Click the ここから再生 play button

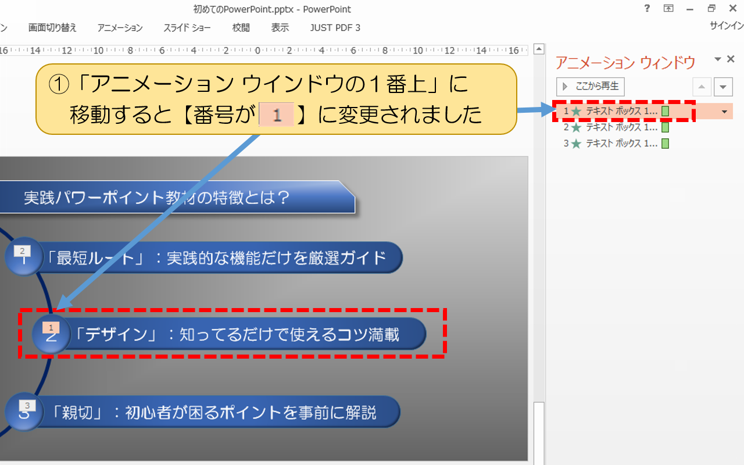tap(590, 87)
